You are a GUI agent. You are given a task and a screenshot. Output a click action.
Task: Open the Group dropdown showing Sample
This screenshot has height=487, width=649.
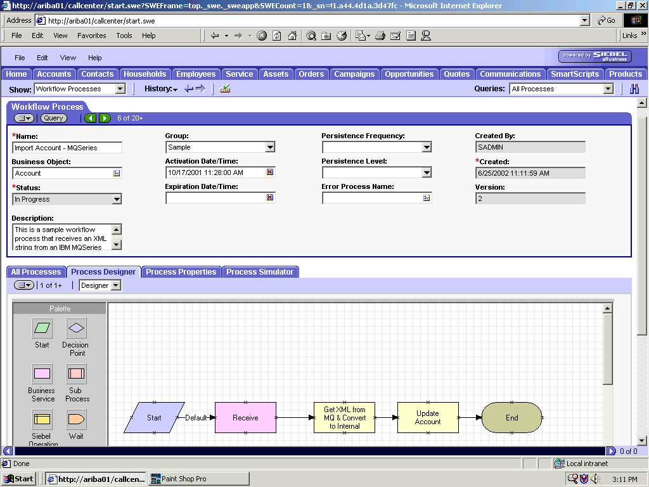tap(271, 146)
